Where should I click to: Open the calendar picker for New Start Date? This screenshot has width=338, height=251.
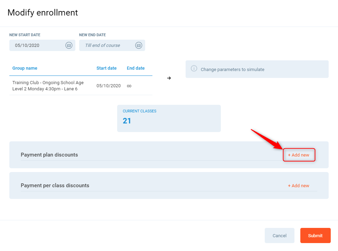[x=69, y=45]
